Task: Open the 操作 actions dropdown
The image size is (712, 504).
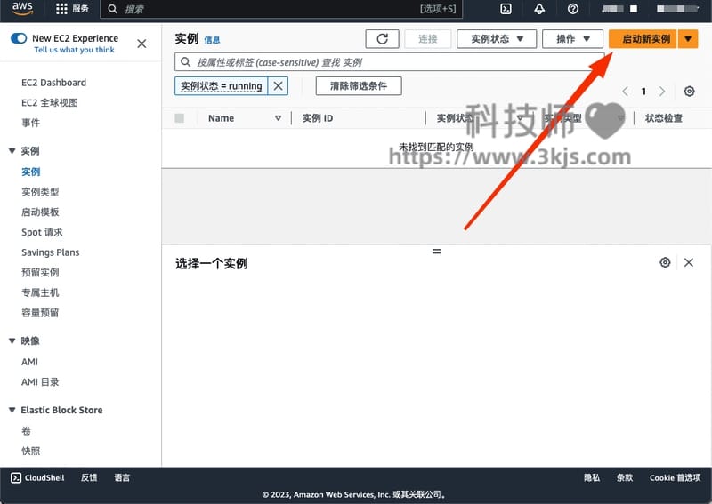Action: point(572,39)
